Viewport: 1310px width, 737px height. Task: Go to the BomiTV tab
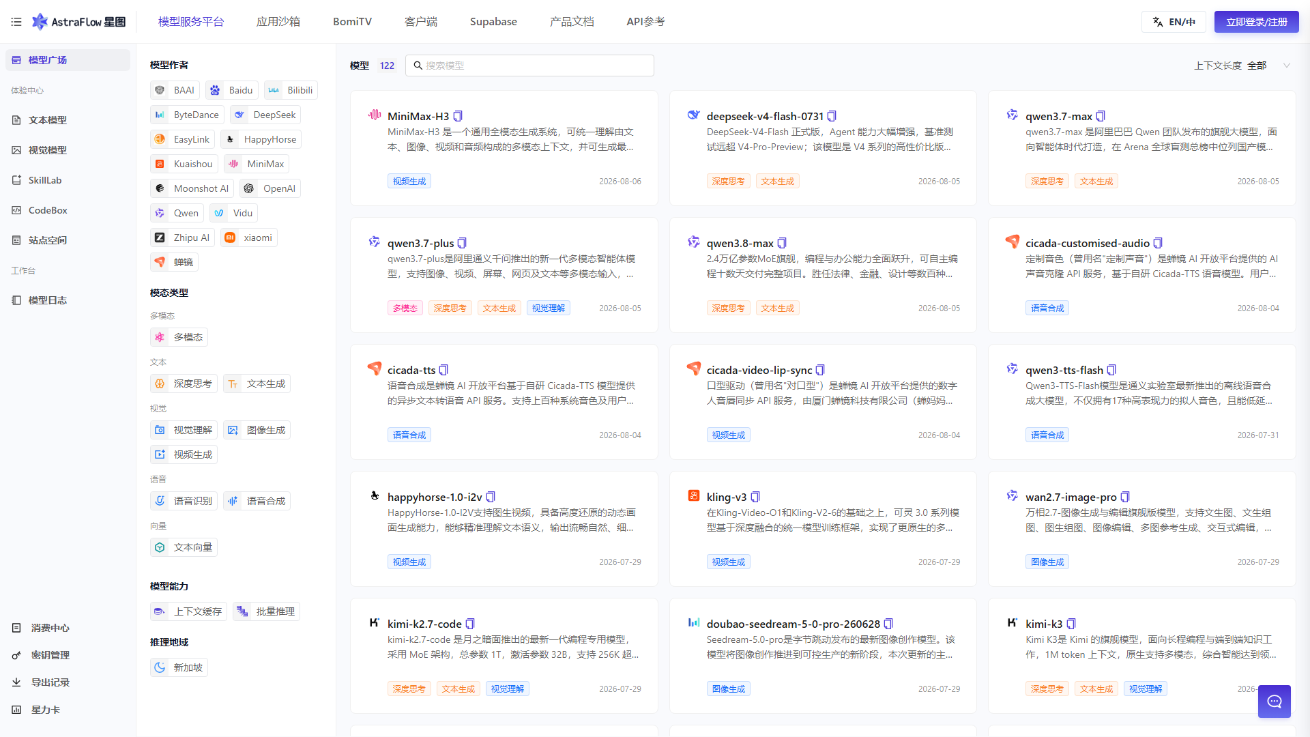click(x=352, y=22)
